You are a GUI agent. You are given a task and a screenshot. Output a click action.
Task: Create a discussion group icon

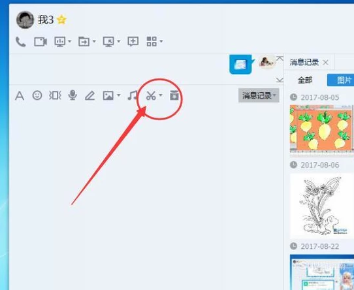pos(133,42)
